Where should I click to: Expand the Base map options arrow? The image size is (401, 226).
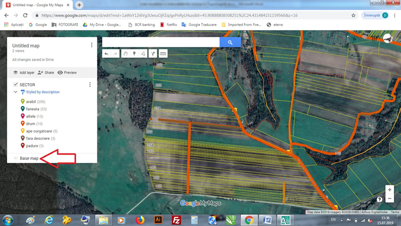[15, 158]
